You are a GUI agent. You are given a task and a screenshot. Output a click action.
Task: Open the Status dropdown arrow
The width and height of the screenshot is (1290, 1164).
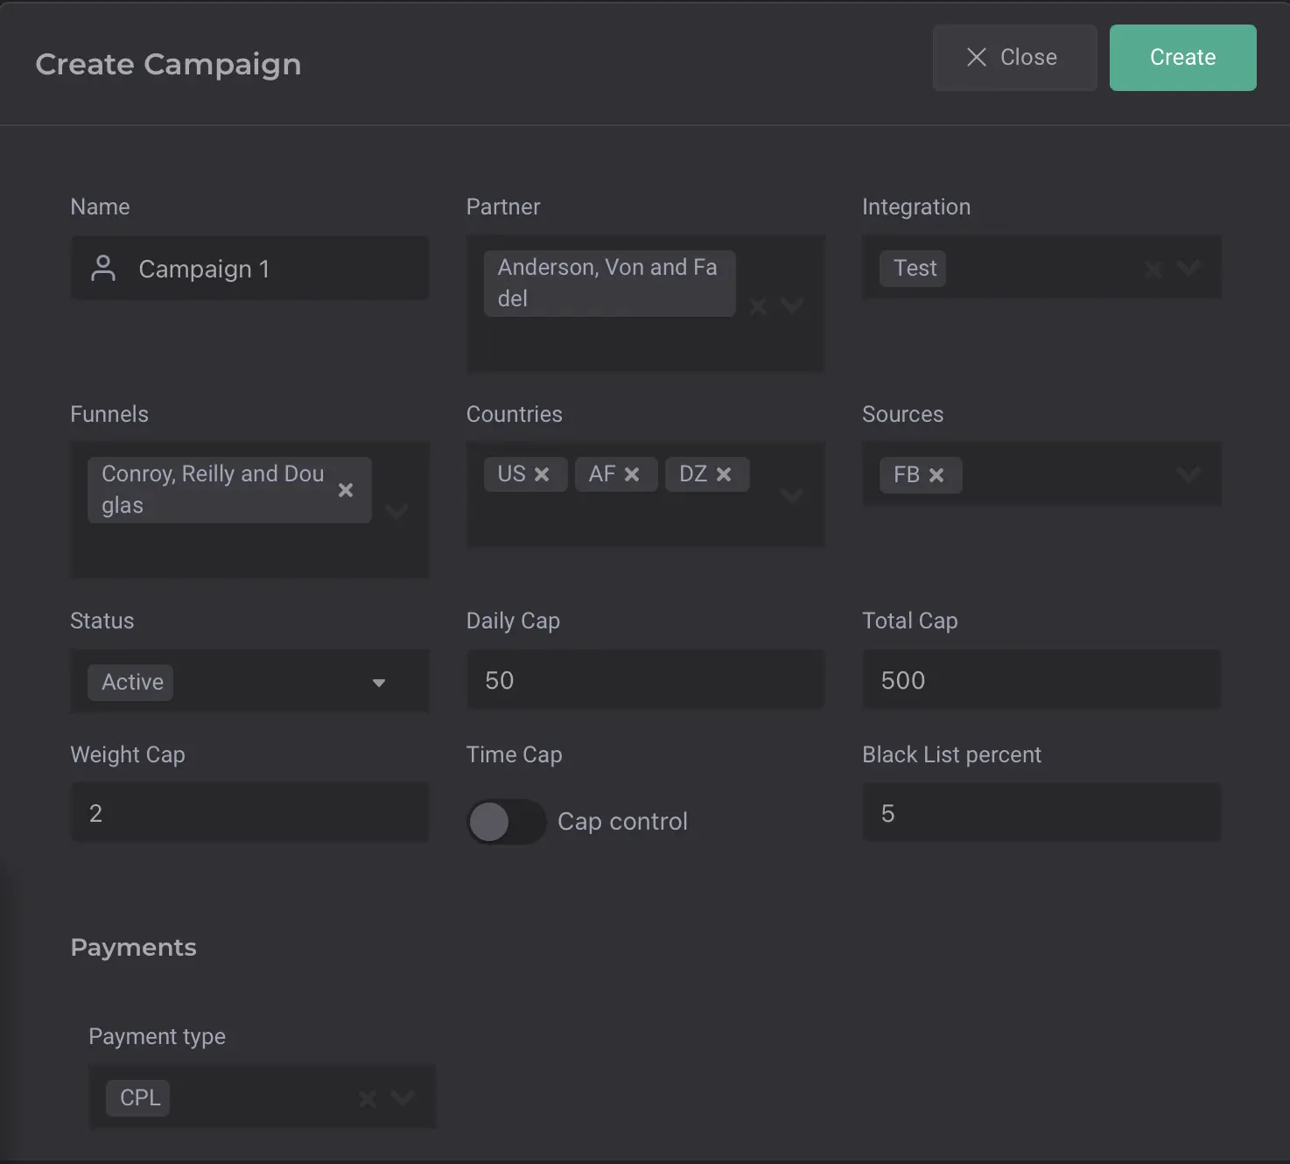click(379, 683)
